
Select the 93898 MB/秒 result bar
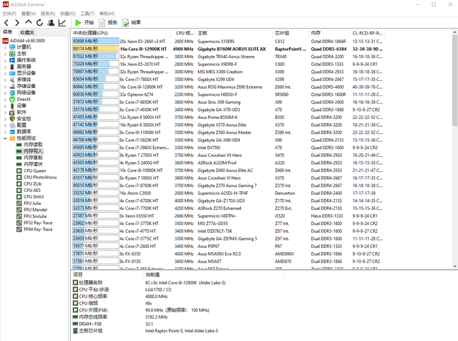pyautogui.click(x=95, y=42)
